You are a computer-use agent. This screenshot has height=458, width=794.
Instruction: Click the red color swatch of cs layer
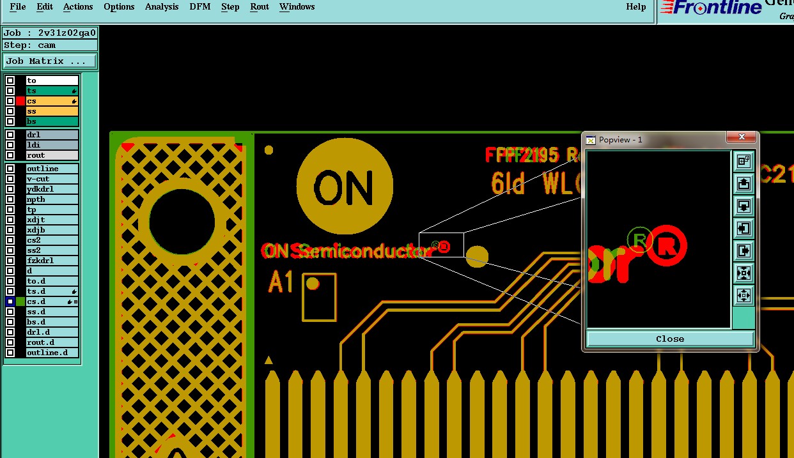coord(20,102)
